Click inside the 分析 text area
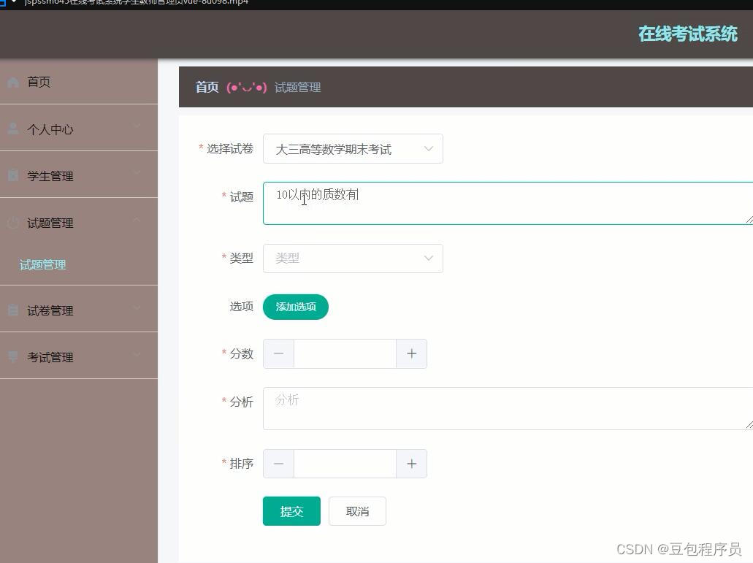 point(438,409)
